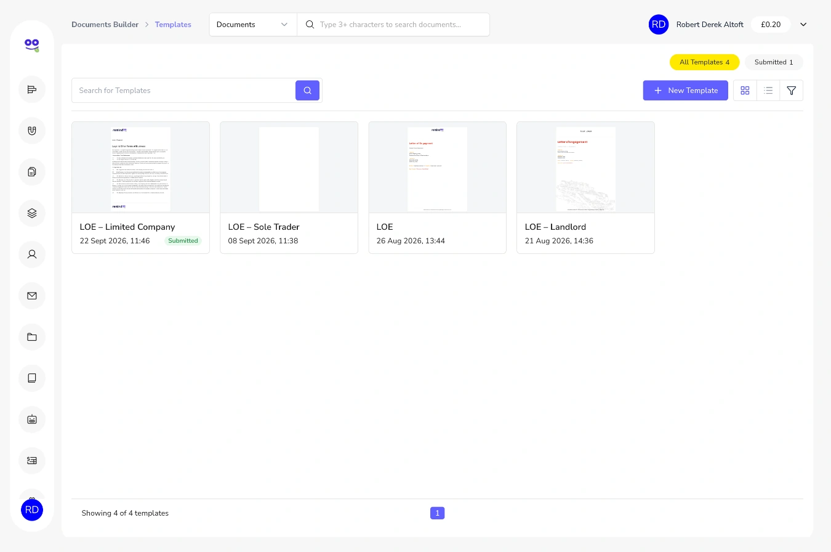This screenshot has height=552, width=831.
Task: Click the RD avatar at sidebar bottom
Action: [x=32, y=510]
